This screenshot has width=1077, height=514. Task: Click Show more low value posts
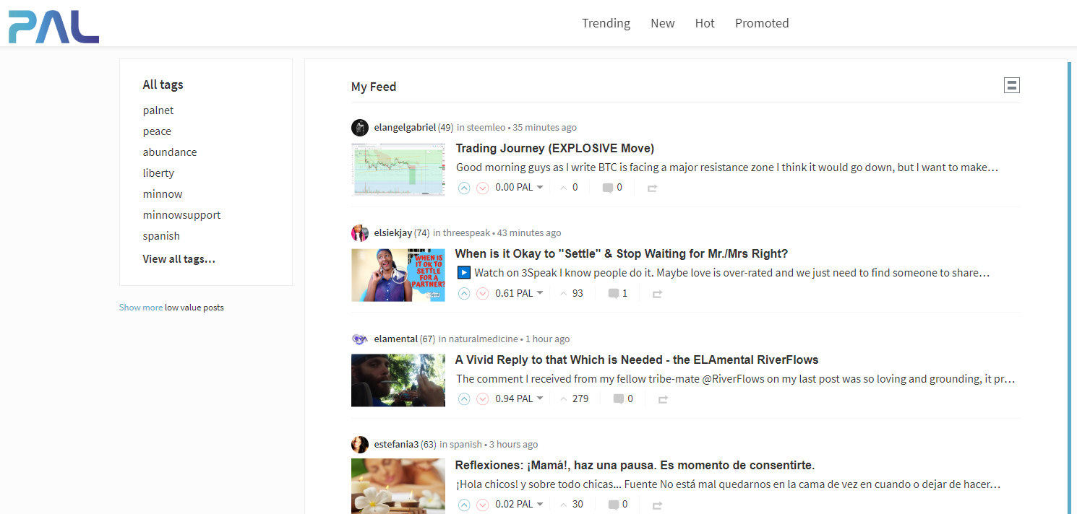coord(141,308)
